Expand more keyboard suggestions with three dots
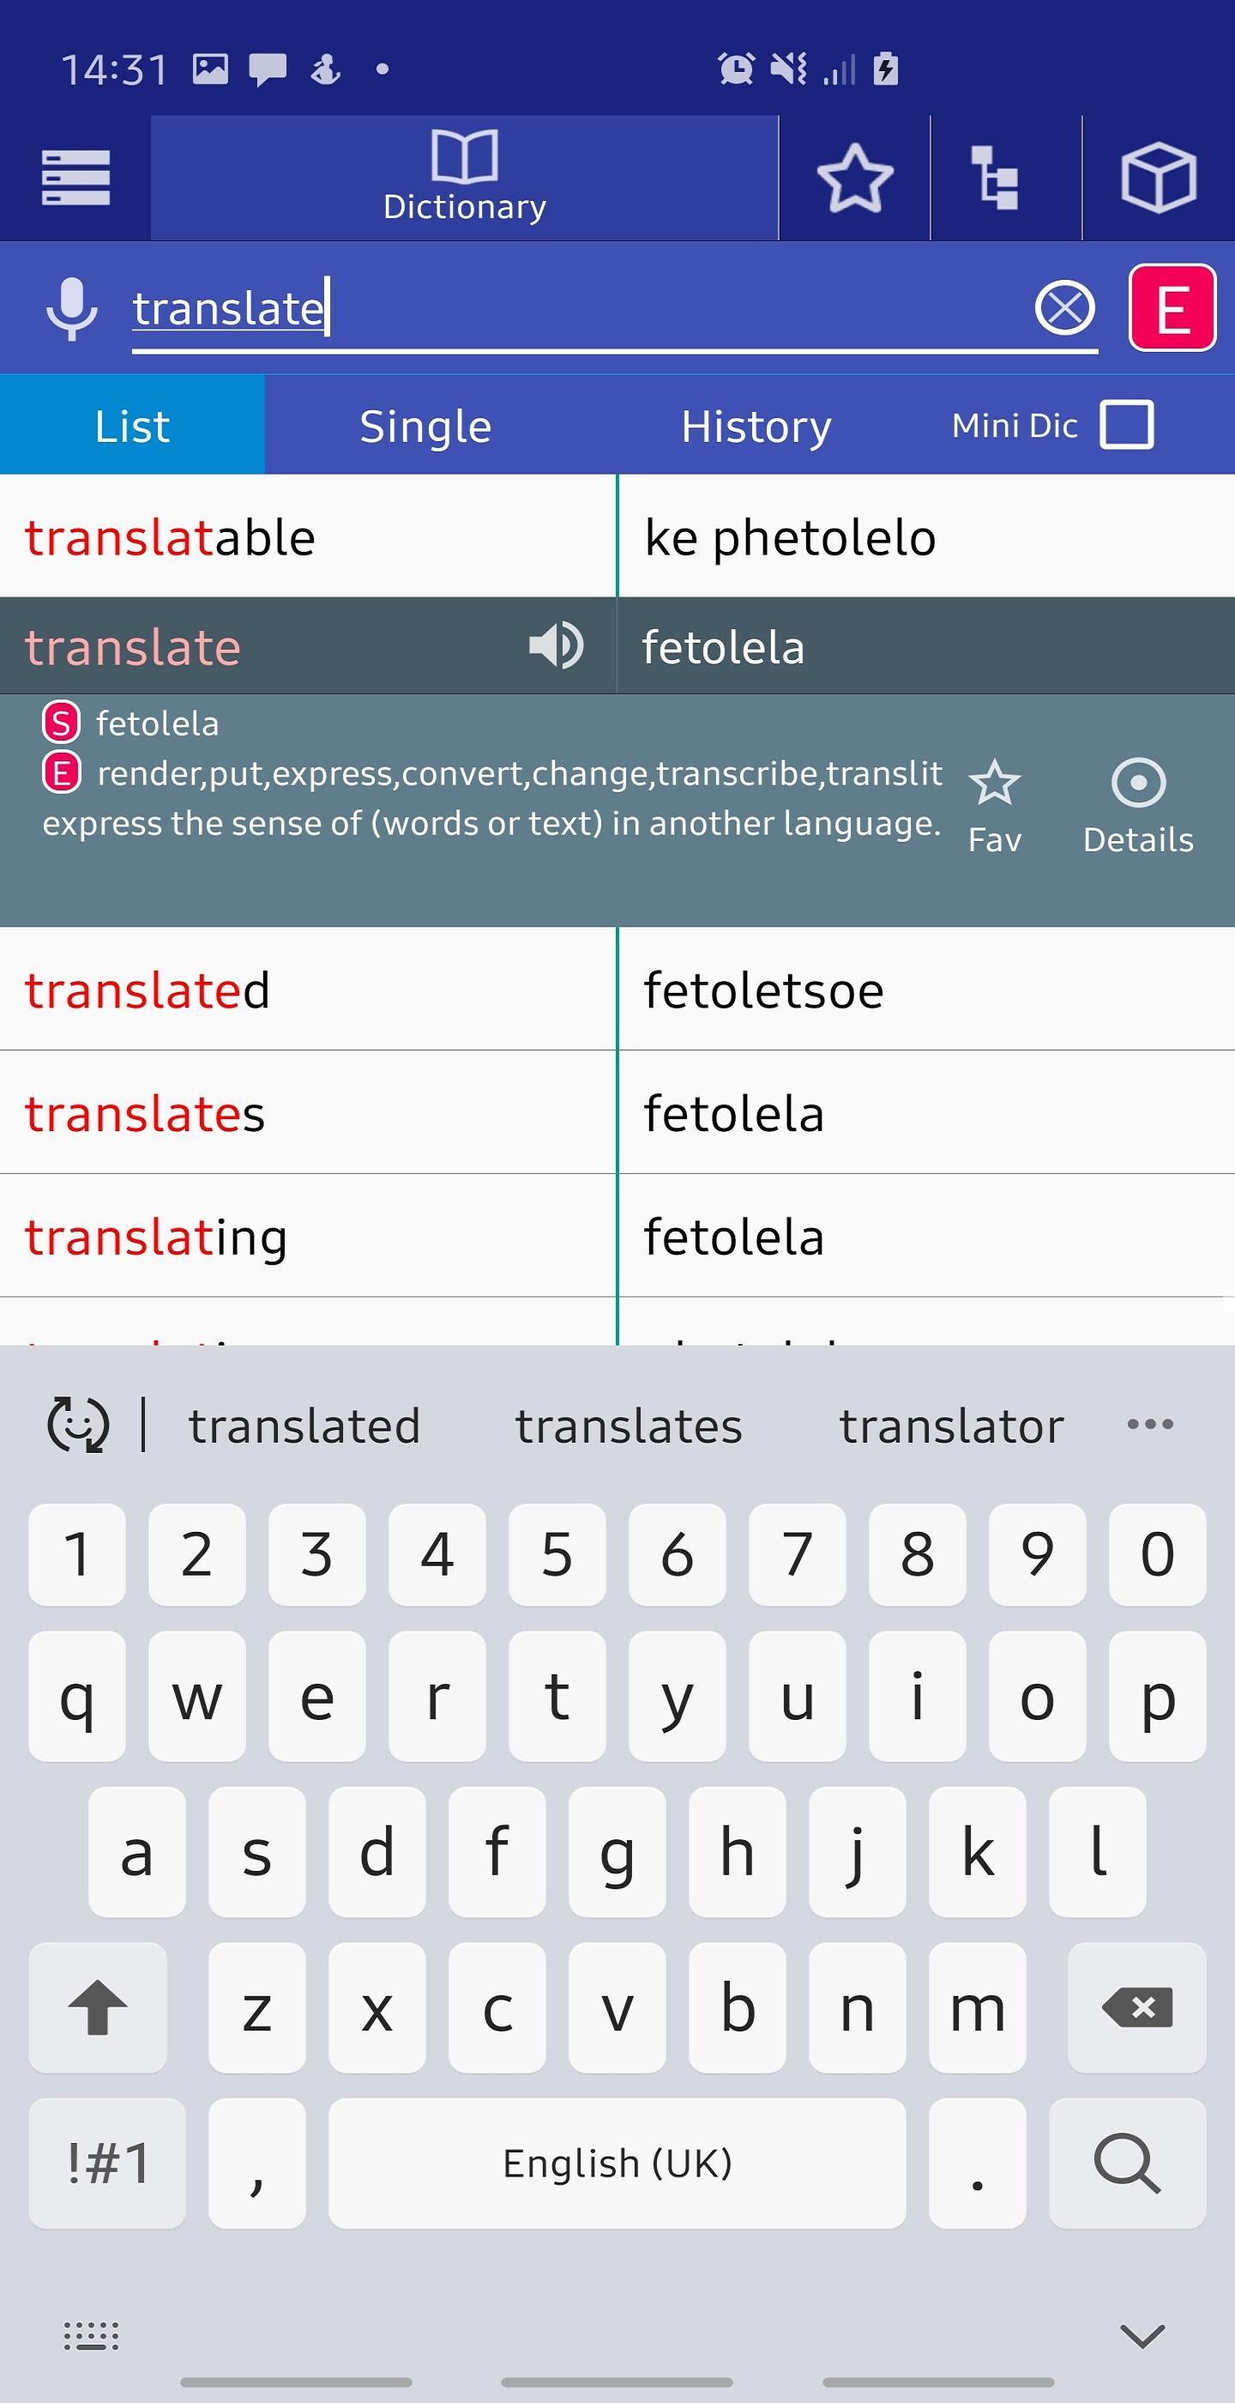Screen dimensions: 1235x2403 [1149, 1425]
